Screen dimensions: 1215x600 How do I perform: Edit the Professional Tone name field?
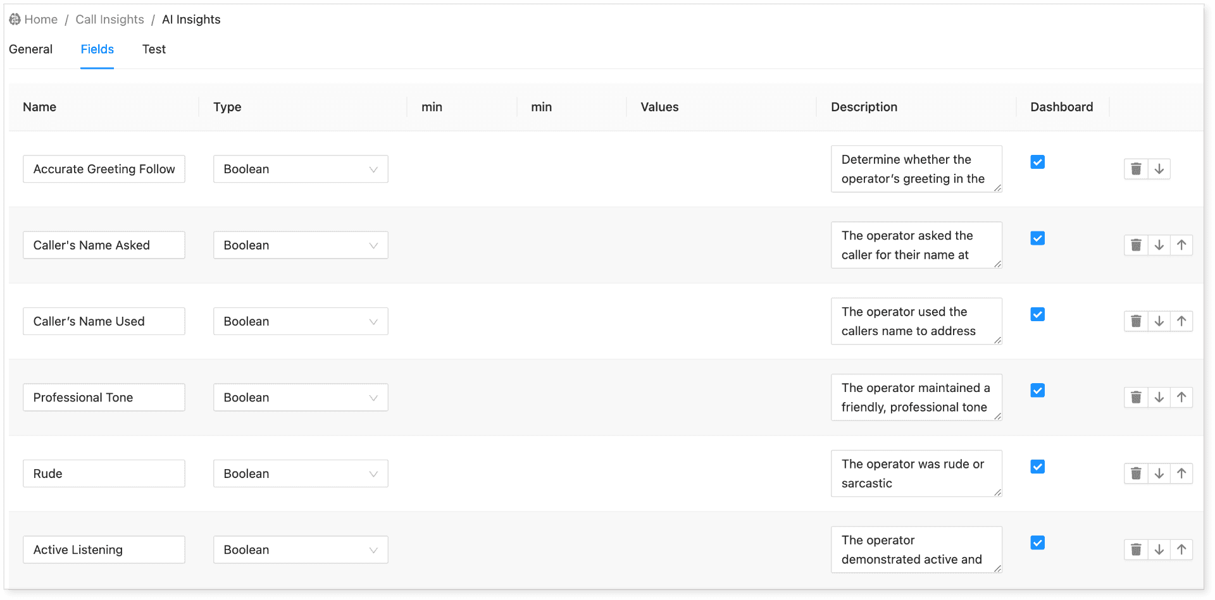click(x=104, y=397)
